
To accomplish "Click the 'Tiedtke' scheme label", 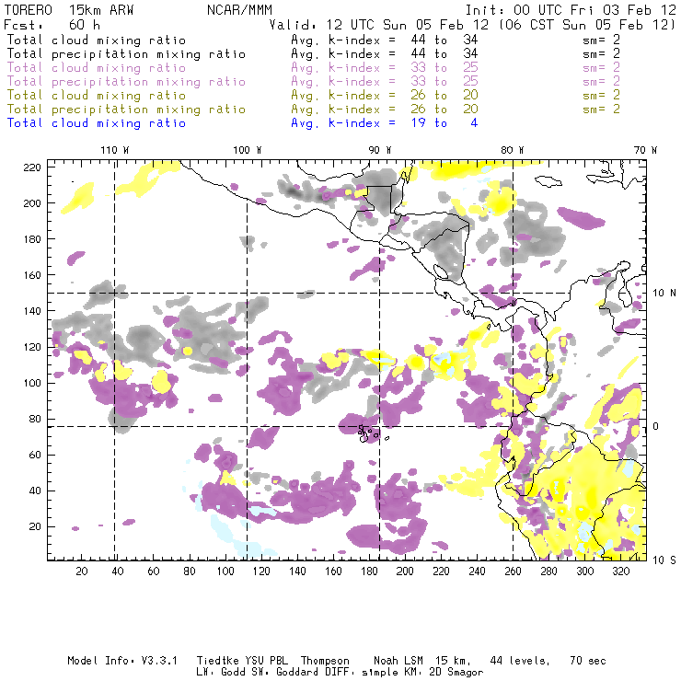I will 217,661.
